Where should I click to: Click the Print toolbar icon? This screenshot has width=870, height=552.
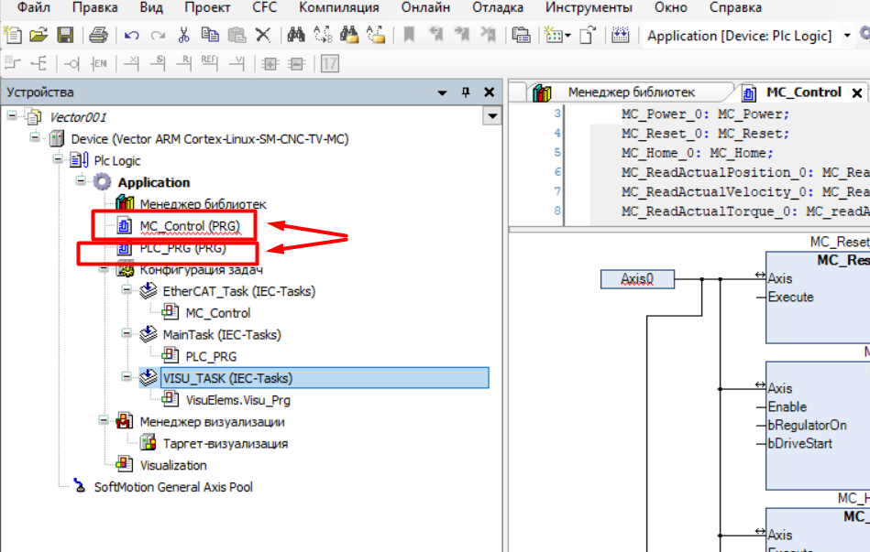tap(99, 36)
